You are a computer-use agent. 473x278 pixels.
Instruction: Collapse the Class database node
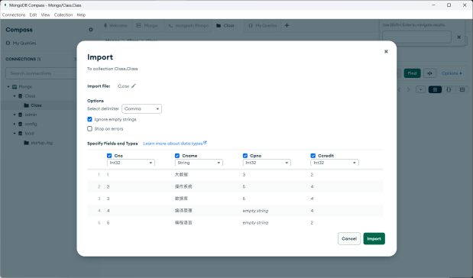pyautogui.click(x=15, y=96)
